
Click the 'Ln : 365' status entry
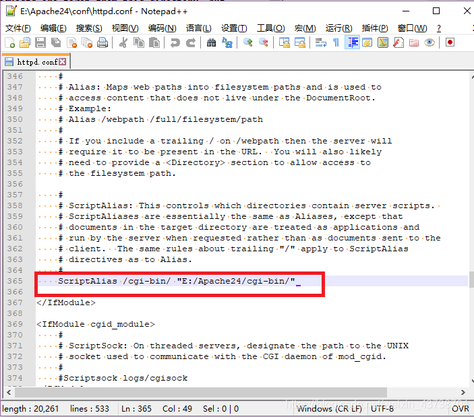click(x=136, y=409)
